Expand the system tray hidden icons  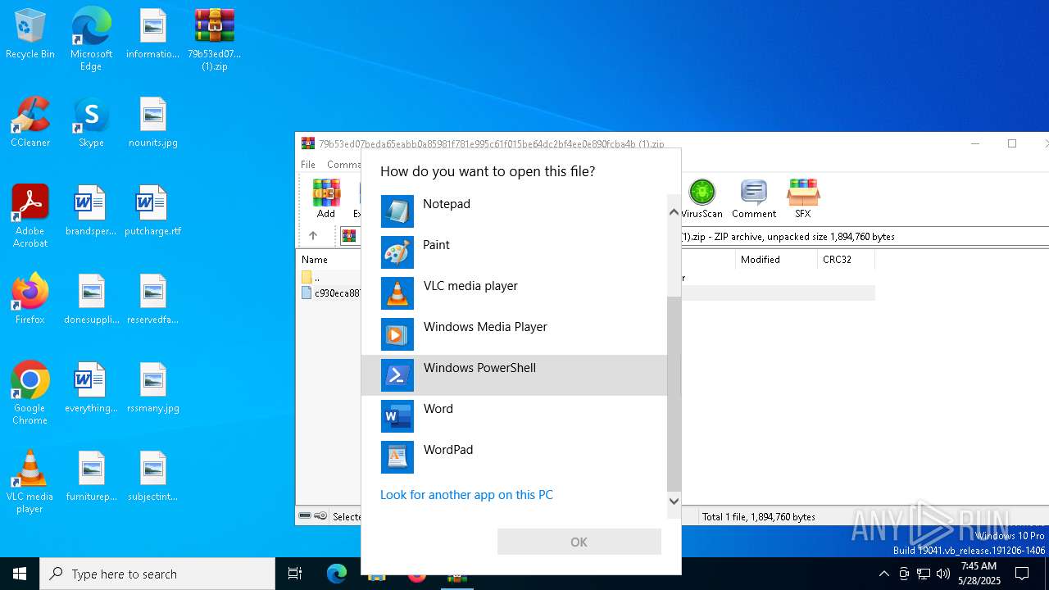(x=883, y=574)
